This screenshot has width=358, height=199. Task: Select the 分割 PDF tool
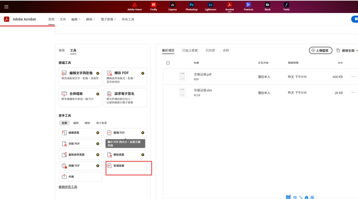(80, 144)
